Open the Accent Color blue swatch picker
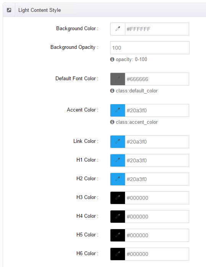206x267 pixels. click(x=118, y=110)
